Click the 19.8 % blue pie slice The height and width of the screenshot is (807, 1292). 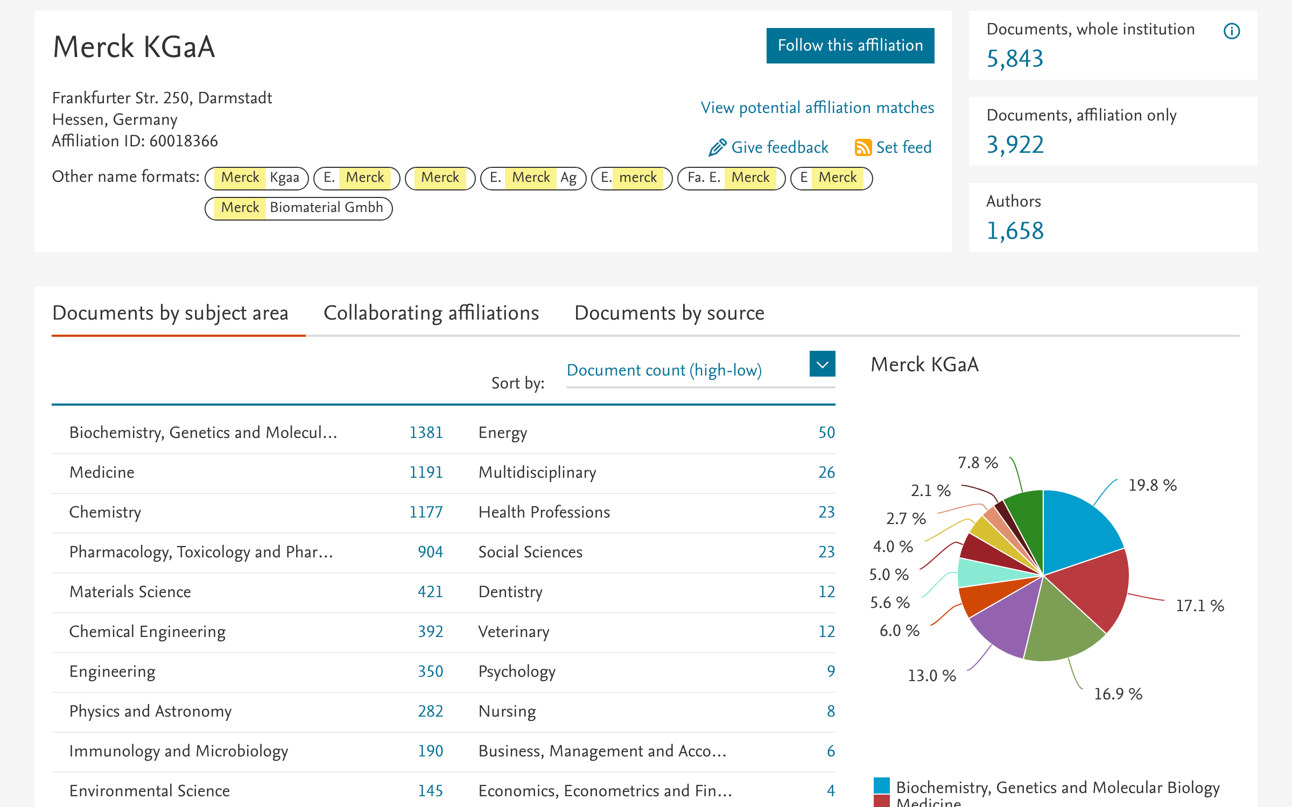point(1077,527)
